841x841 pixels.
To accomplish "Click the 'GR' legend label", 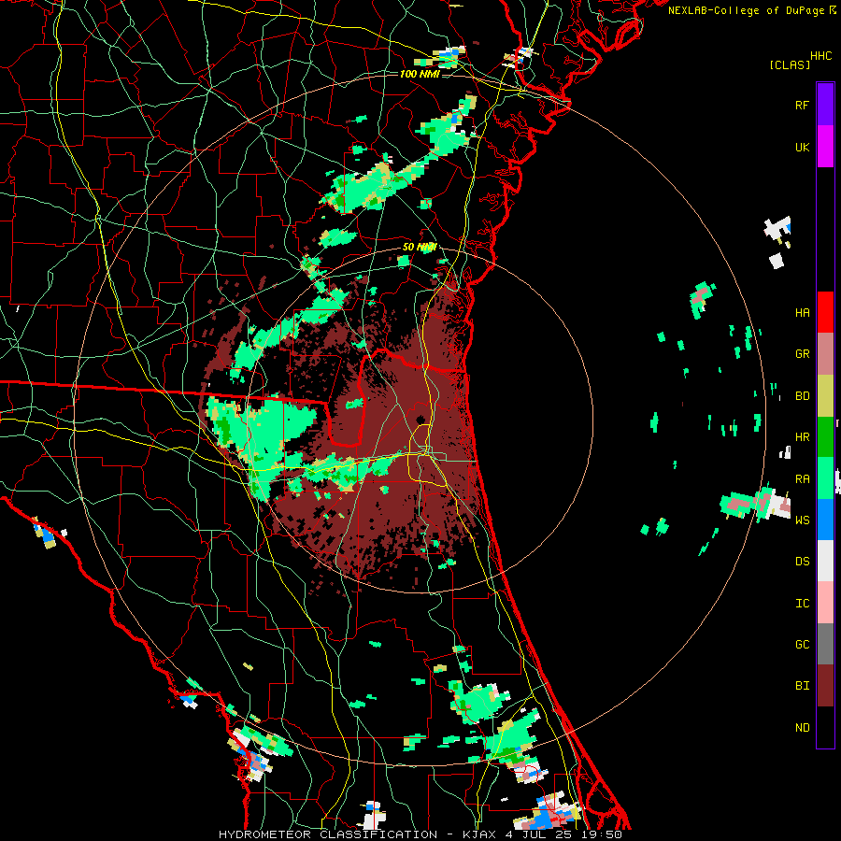I will pyautogui.click(x=802, y=354).
